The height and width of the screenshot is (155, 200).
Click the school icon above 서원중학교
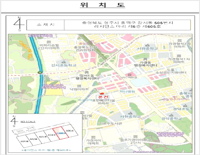[x=147, y=45]
